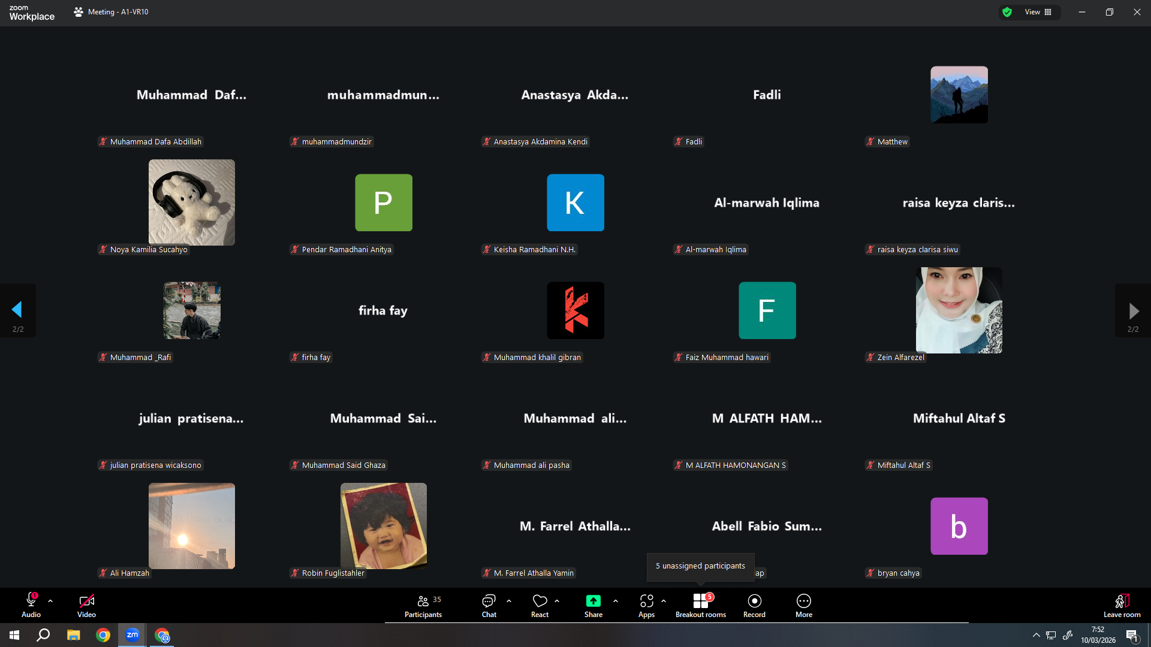
Task: Open the View layout menu
Action: pyautogui.click(x=1038, y=12)
